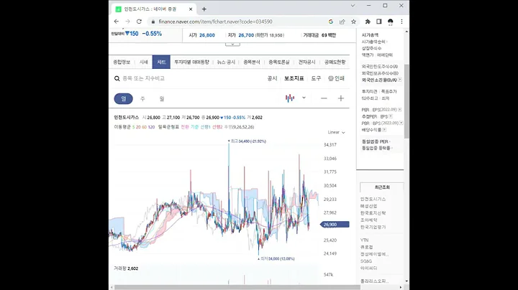Open the 뉴스·공시 tab
518x290 pixels.
[226, 62]
